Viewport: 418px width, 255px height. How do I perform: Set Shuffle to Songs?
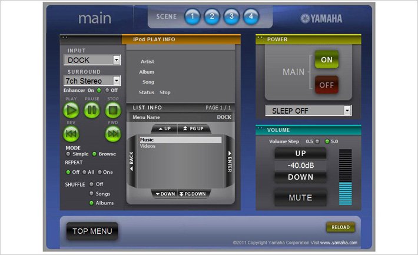click(x=91, y=193)
